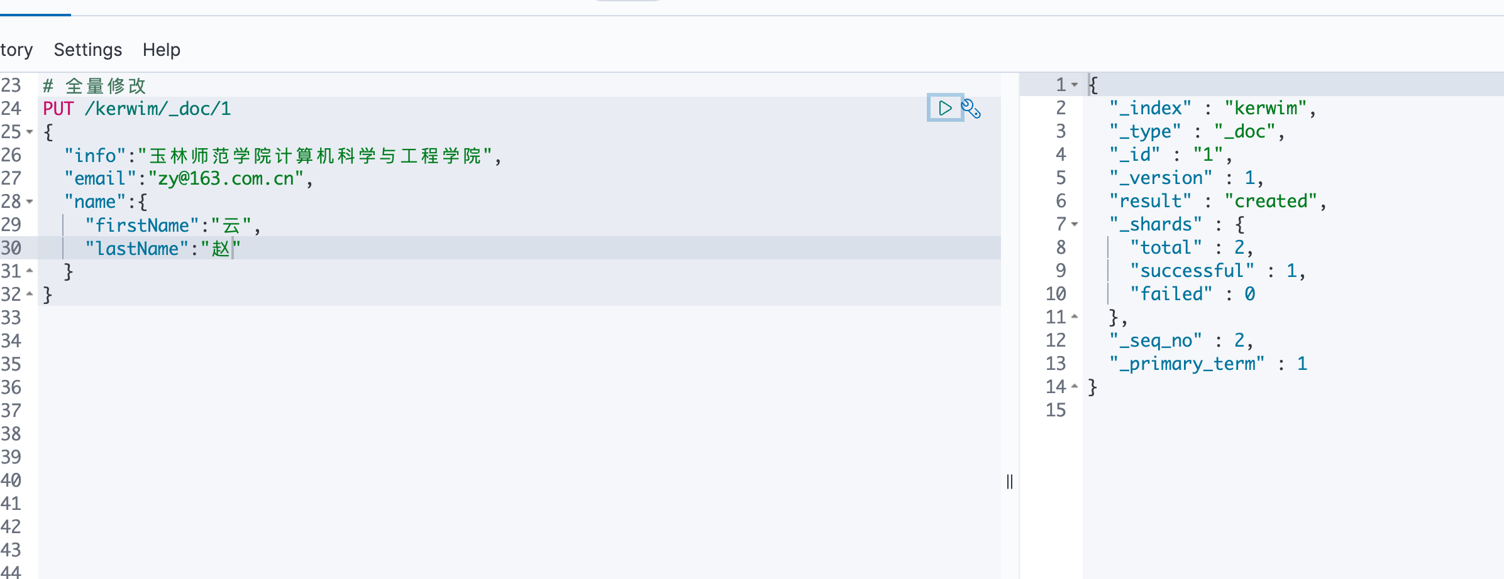Click the "result" : "created" response line

pyautogui.click(x=1217, y=201)
